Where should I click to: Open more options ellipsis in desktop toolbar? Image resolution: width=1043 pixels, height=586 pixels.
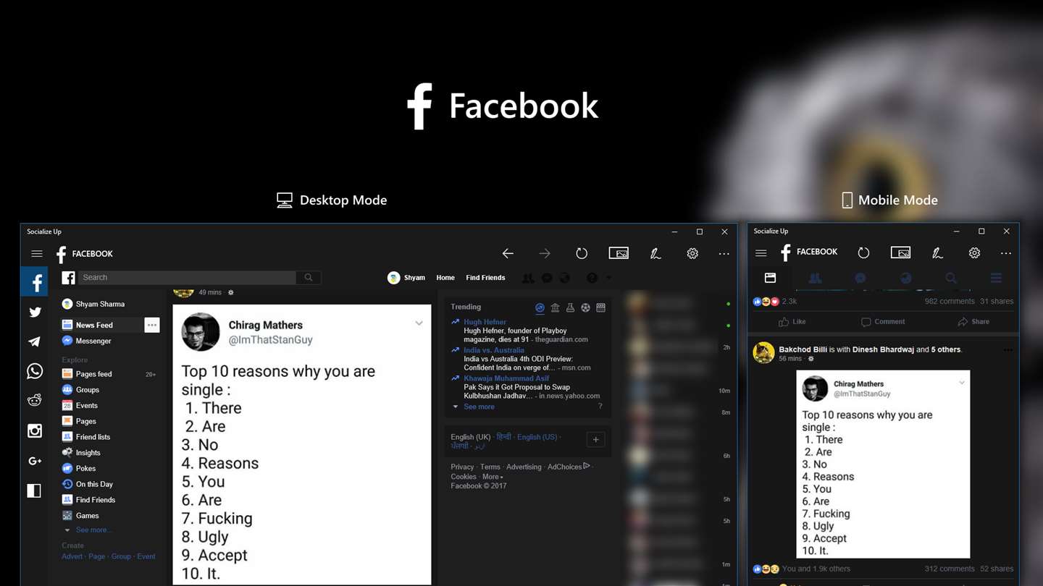(x=724, y=254)
